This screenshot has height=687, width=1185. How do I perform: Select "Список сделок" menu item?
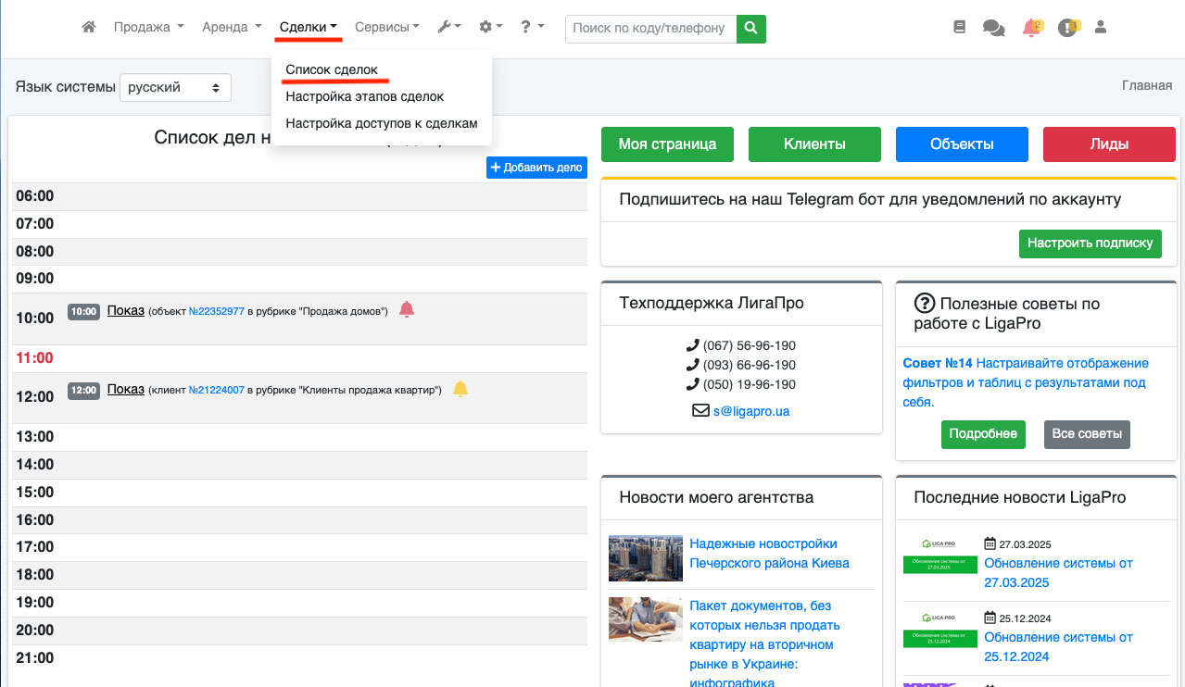332,70
